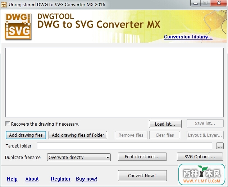Click the Remove files button
The width and height of the screenshot is (228, 187).
(x=131, y=135)
